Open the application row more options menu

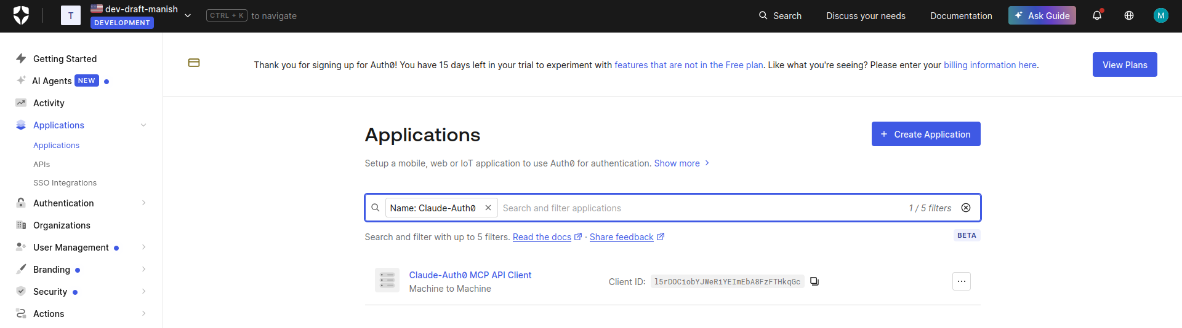click(x=962, y=281)
